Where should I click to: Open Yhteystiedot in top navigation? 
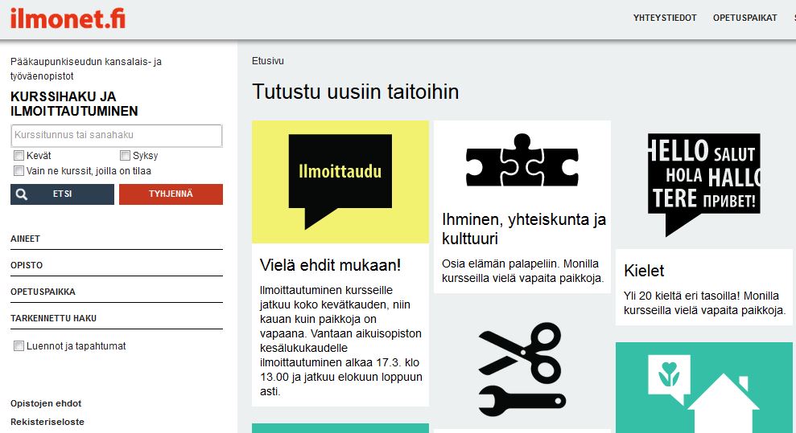665,18
